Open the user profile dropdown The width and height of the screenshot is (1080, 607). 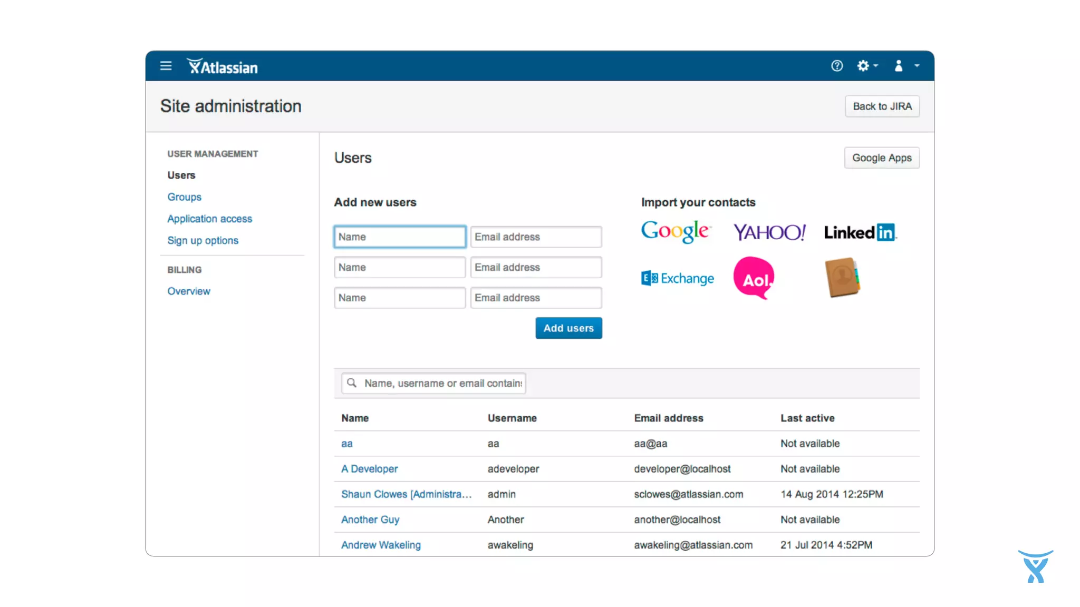(906, 66)
